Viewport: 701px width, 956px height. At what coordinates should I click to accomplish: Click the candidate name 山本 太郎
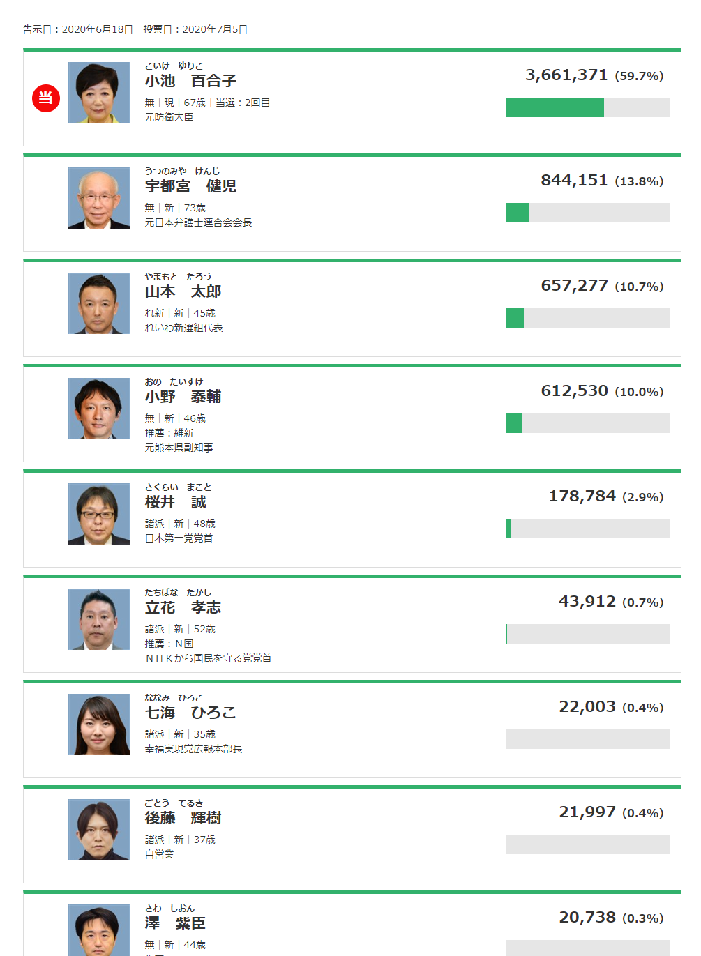tap(183, 291)
